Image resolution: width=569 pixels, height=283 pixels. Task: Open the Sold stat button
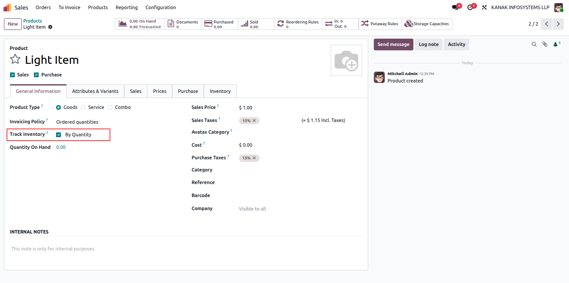pos(256,24)
